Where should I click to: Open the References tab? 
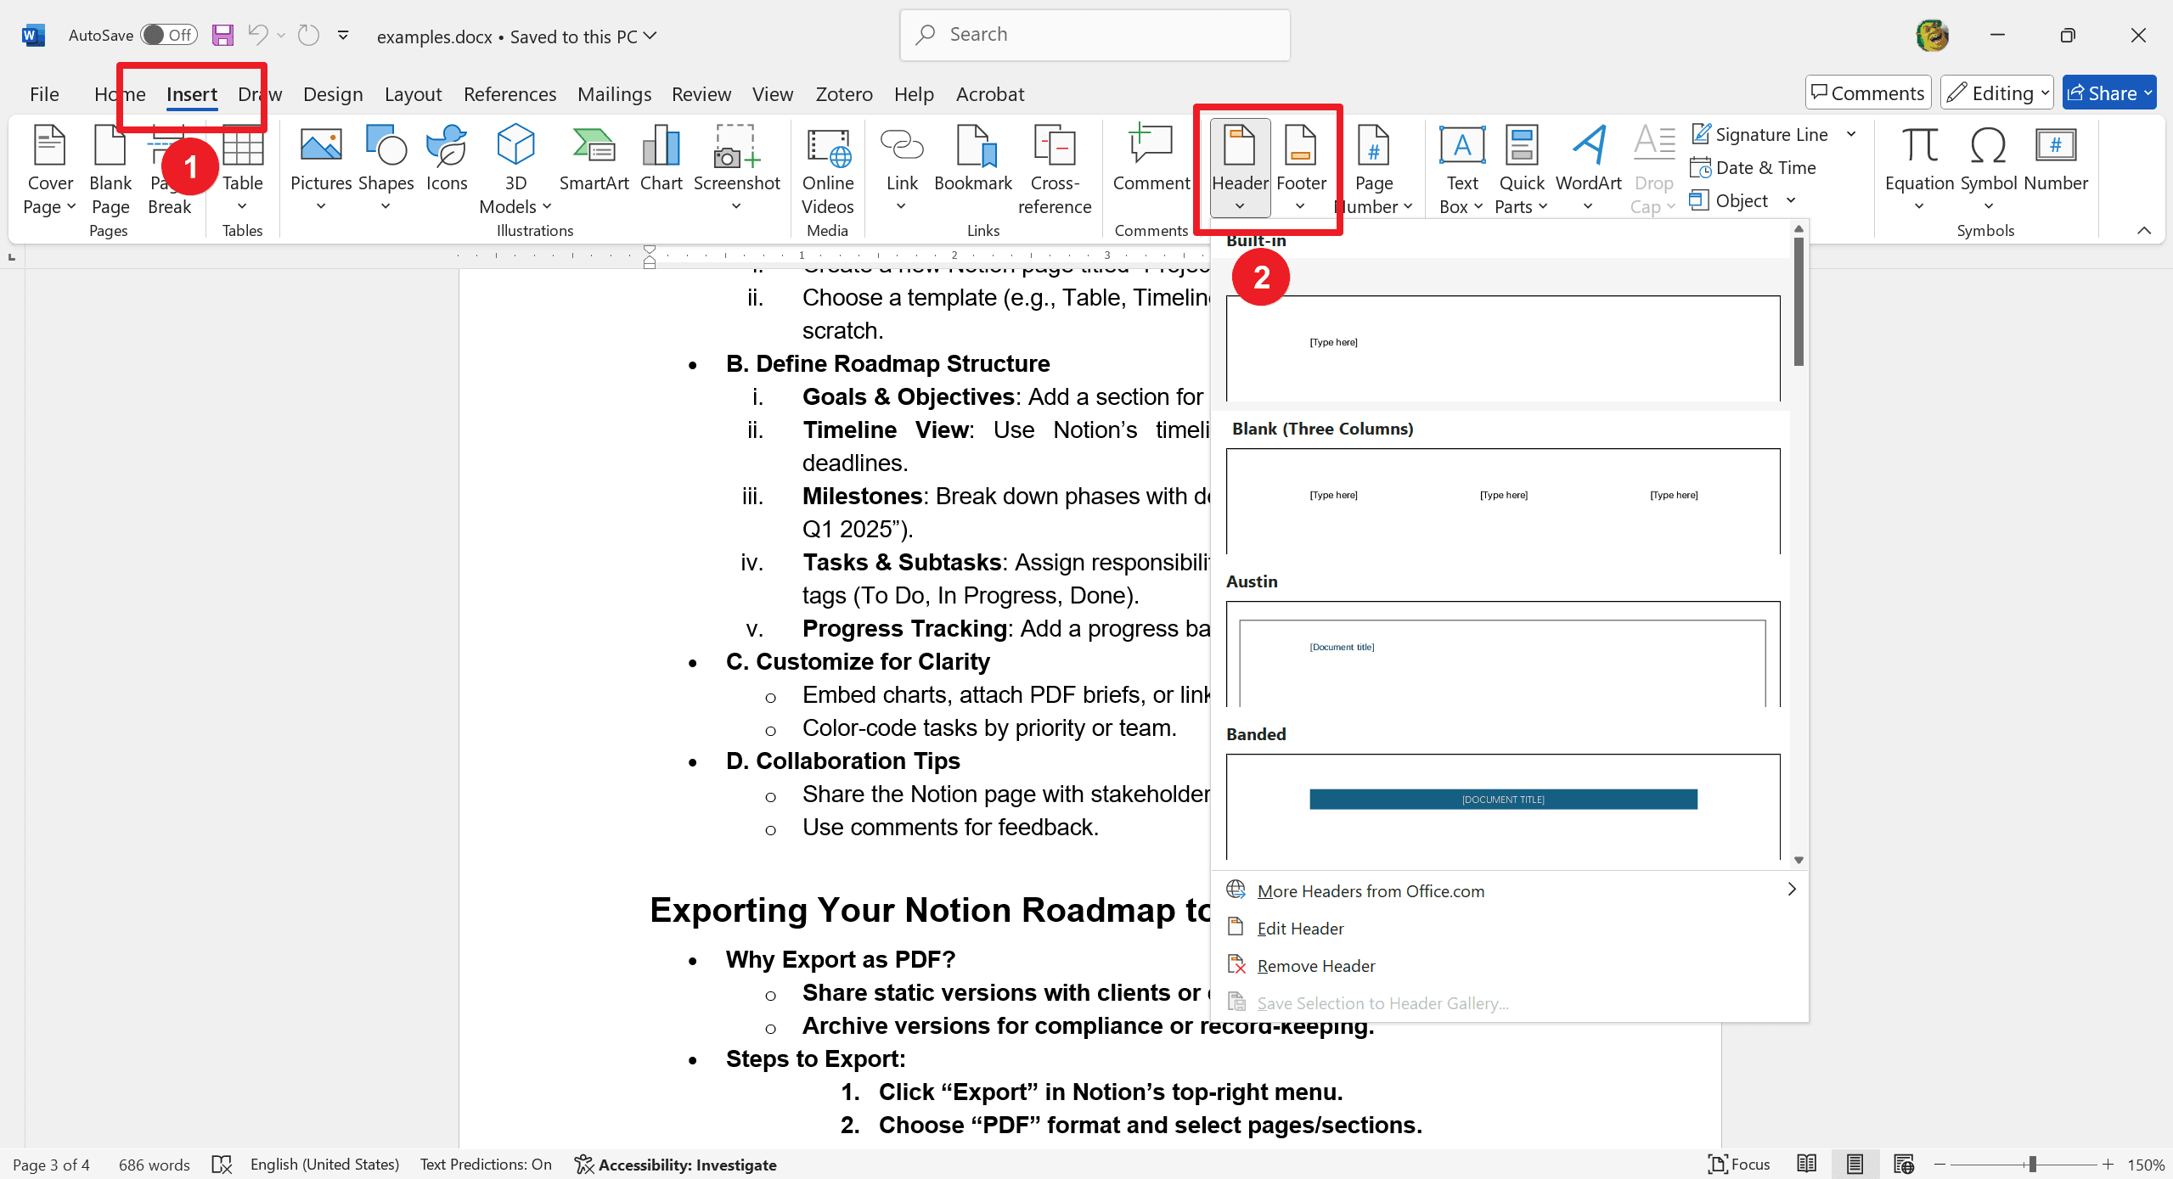point(509,93)
